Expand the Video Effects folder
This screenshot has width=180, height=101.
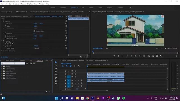1,76
